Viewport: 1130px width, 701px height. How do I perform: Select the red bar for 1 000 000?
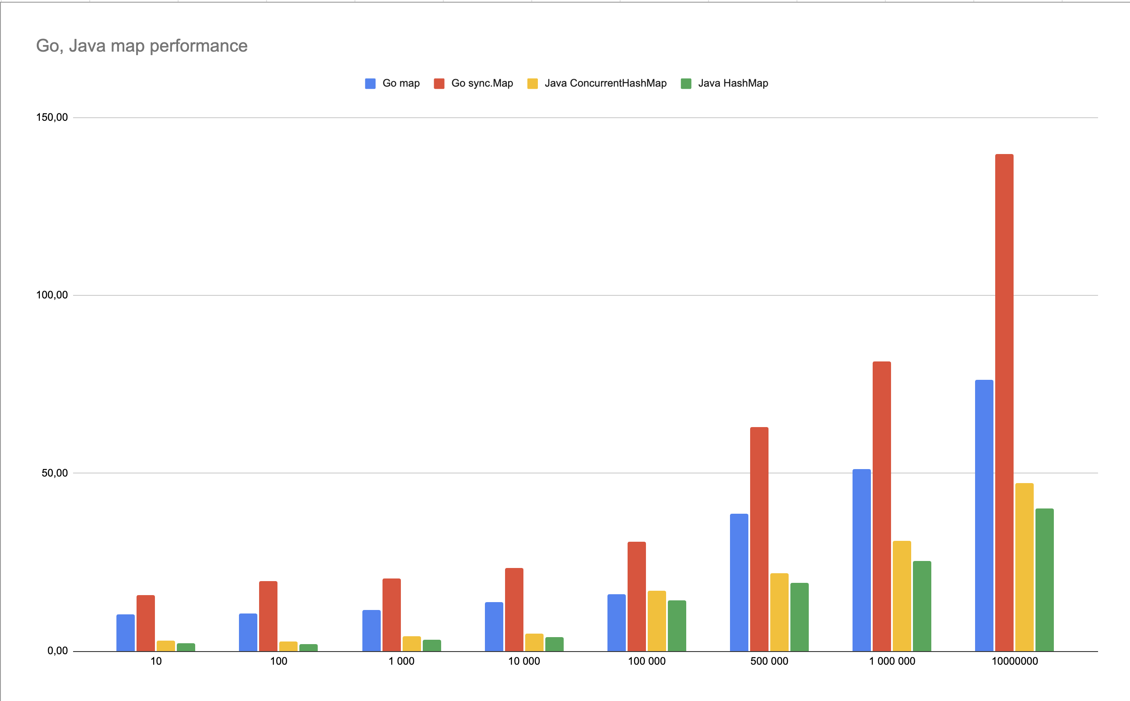click(881, 505)
